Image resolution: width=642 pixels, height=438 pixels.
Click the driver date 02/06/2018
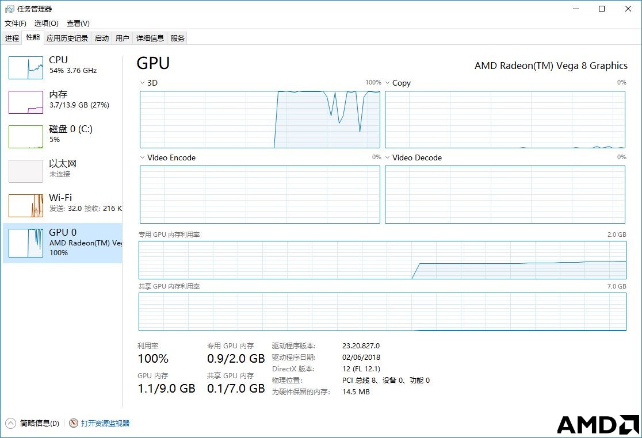(x=361, y=358)
